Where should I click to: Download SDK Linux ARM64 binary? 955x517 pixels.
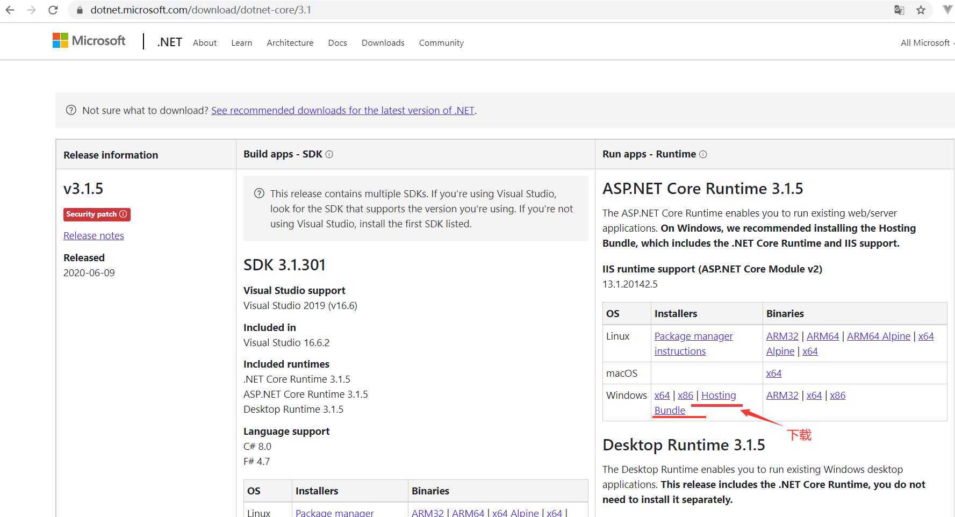[x=468, y=513]
